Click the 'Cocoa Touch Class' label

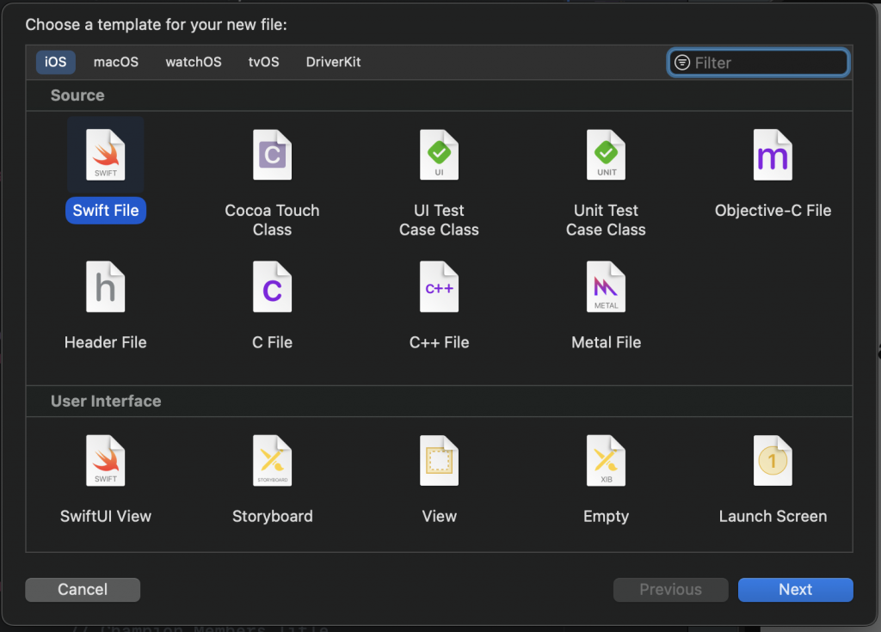tap(273, 219)
